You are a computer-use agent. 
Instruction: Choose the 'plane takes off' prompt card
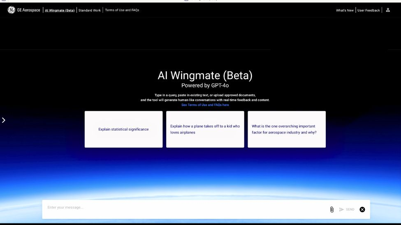point(205,129)
